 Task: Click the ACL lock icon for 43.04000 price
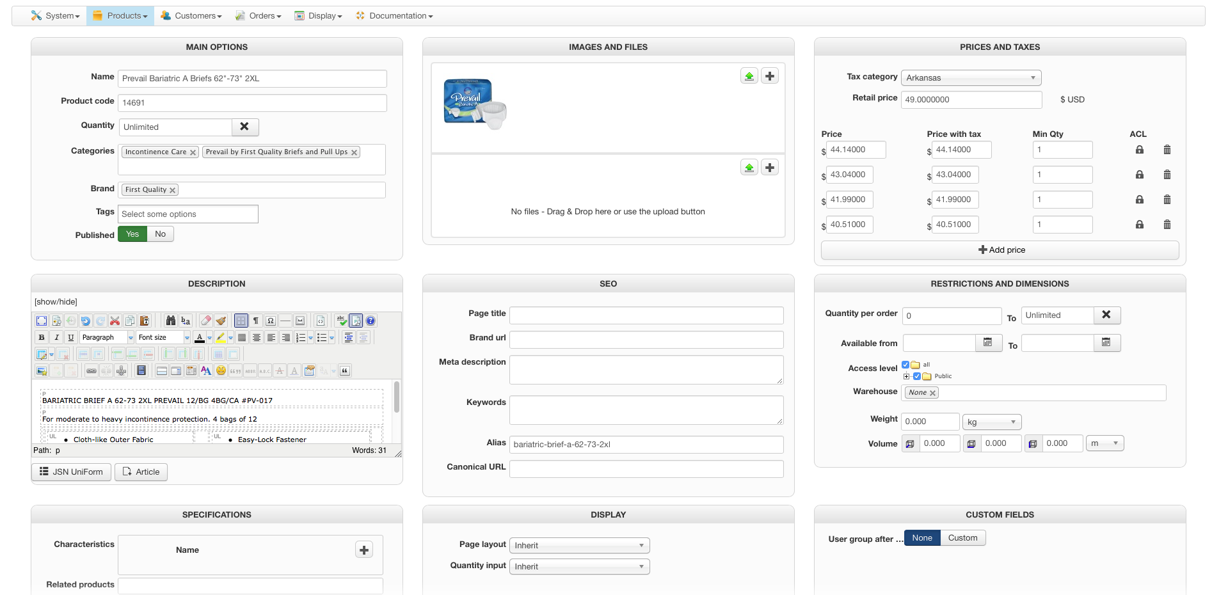pyautogui.click(x=1139, y=175)
